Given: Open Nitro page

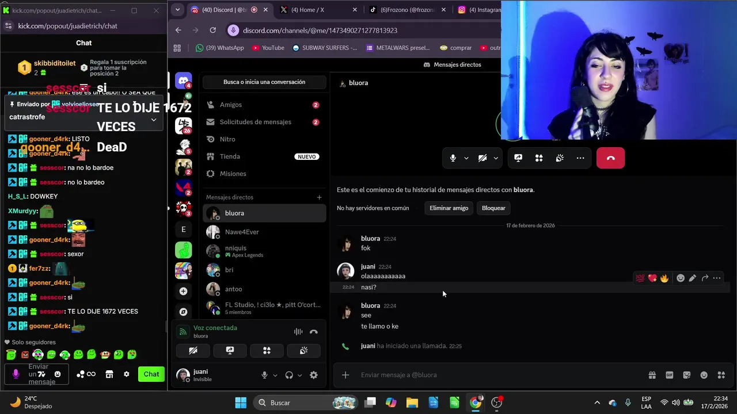Looking at the screenshot, I should pyautogui.click(x=264, y=139).
